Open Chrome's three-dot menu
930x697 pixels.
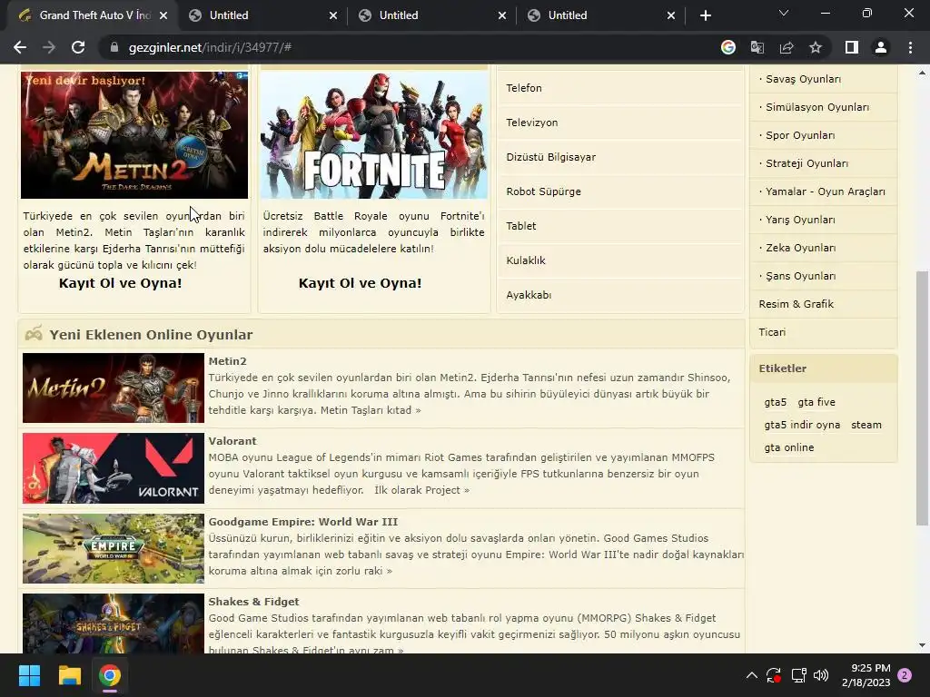pyautogui.click(x=910, y=47)
